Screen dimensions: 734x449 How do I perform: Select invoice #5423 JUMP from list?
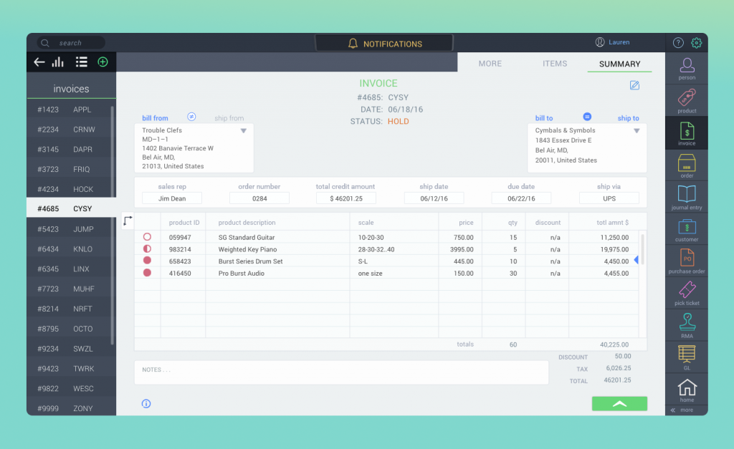70,229
